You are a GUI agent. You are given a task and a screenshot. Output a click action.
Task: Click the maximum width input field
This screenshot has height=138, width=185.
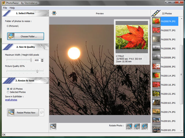tap(37, 60)
